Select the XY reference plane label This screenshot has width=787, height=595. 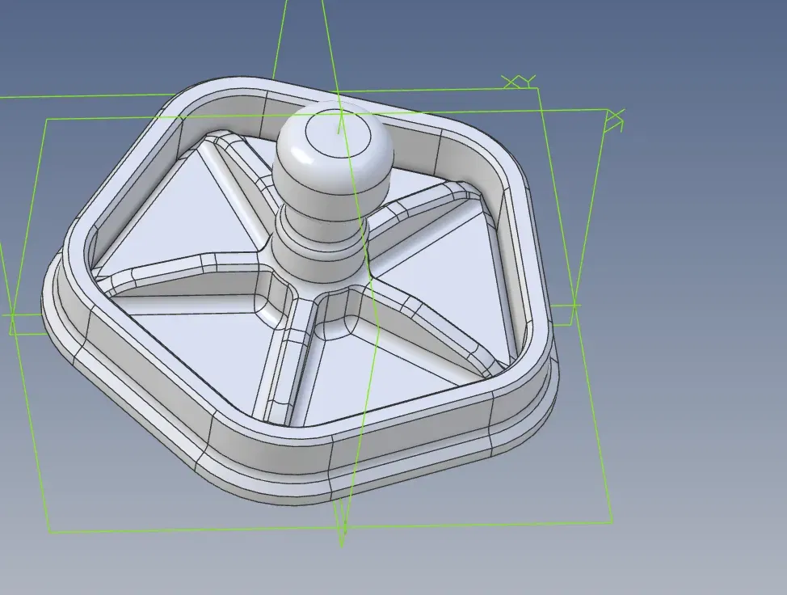519,82
